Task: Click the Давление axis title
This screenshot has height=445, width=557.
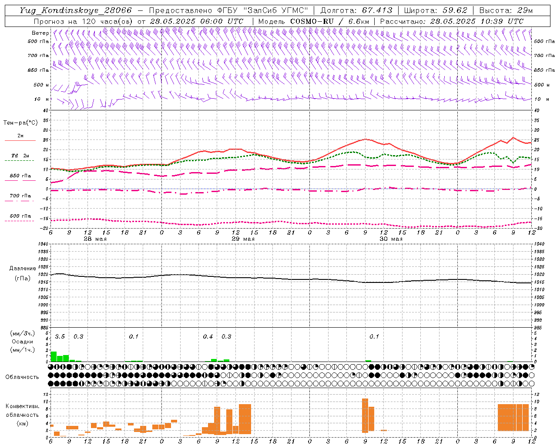Action: click(23, 269)
